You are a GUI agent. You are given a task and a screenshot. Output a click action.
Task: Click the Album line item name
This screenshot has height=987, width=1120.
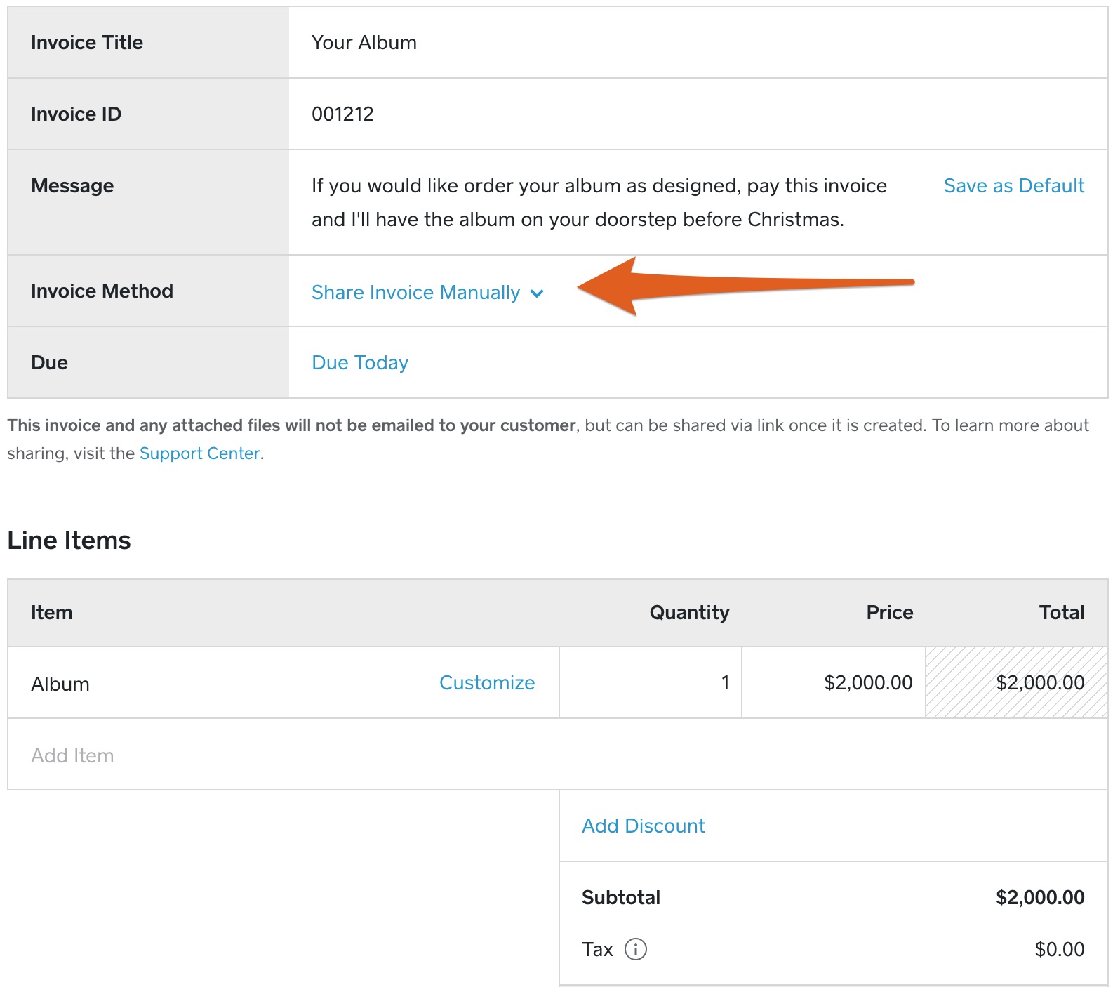coord(60,684)
